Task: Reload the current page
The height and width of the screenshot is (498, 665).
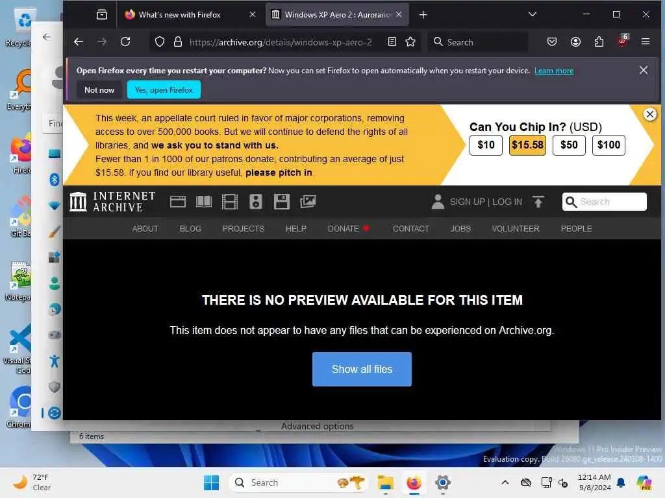Action: [125, 42]
